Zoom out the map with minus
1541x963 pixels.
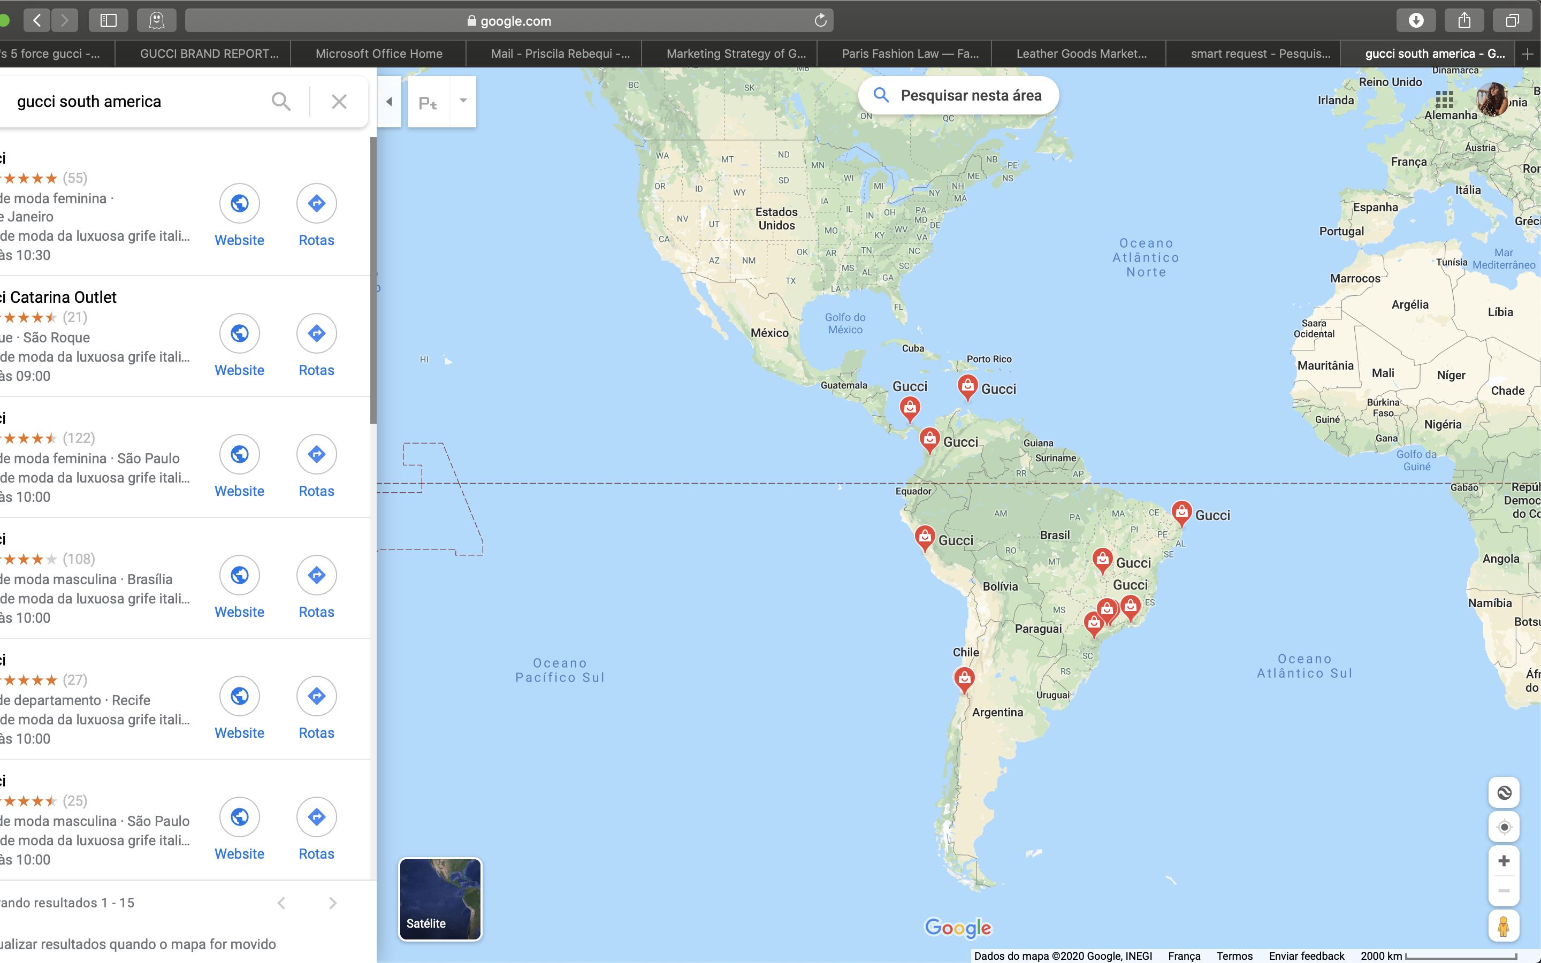point(1504,890)
